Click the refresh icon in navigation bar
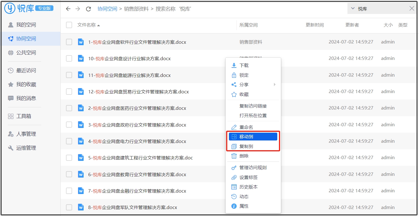This screenshot has height=216, width=419. [88, 9]
